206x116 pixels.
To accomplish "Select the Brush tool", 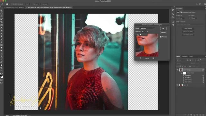I will [1, 34].
